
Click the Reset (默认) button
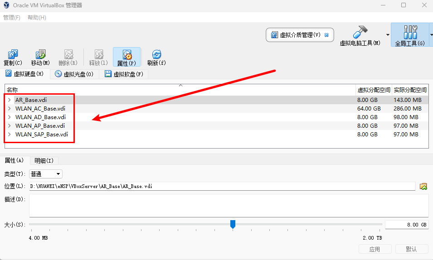pyautogui.click(x=412, y=249)
